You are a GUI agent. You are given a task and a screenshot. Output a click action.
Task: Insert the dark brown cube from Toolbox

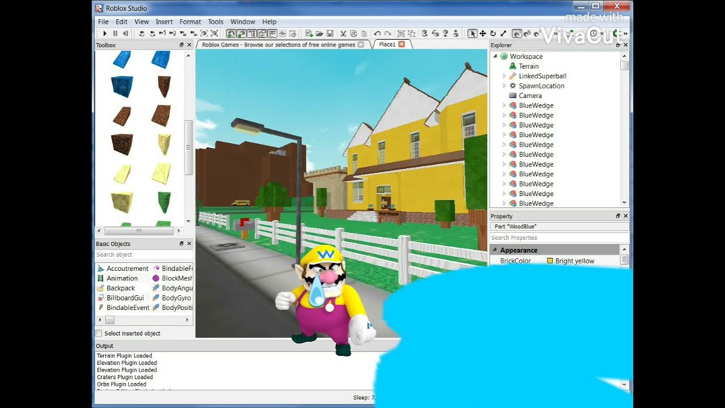[x=122, y=144]
